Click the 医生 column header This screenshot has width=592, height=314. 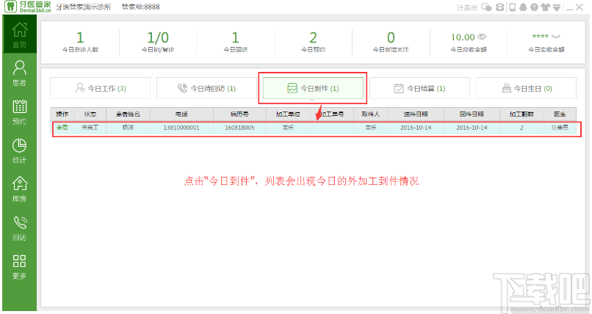[560, 114]
